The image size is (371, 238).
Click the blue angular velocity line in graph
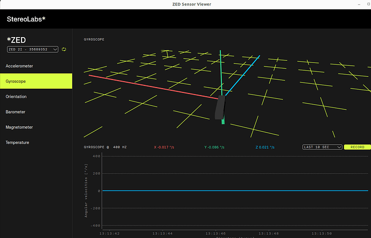215,191
